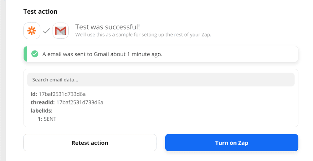Click the email sent to Gmail message

pos(102,54)
